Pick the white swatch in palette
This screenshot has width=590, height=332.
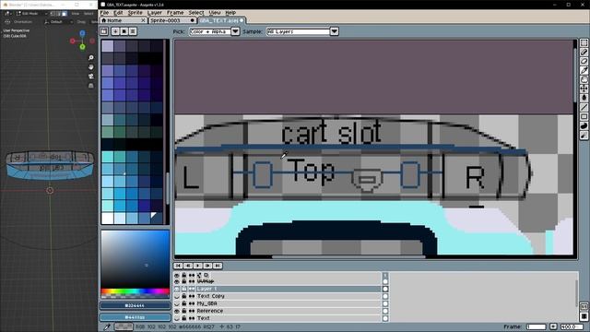(107, 219)
